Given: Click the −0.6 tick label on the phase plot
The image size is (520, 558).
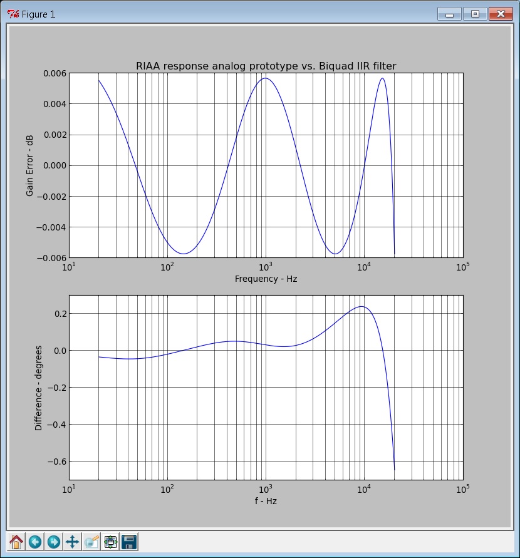Looking at the screenshot, I should (57, 462).
